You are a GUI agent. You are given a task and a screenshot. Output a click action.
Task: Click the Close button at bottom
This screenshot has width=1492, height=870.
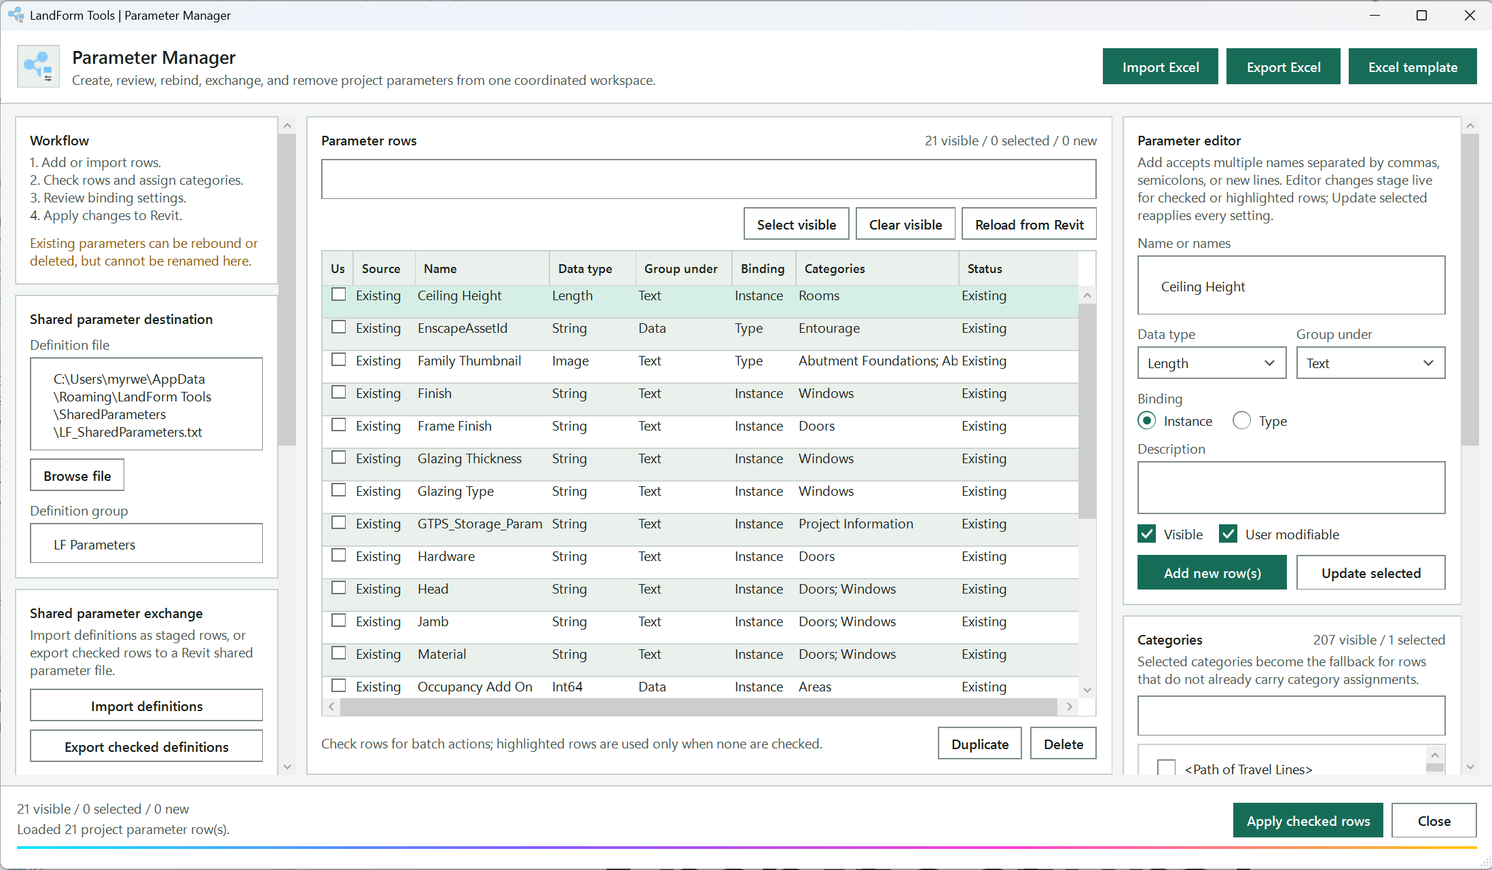click(1434, 820)
